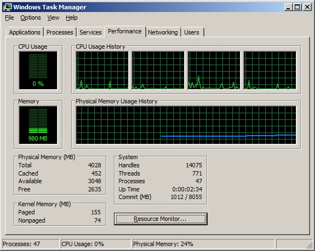Maximize the Task Manager window
The width and height of the screenshot is (315, 251).
pyautogui.click(x=297, y=7)
